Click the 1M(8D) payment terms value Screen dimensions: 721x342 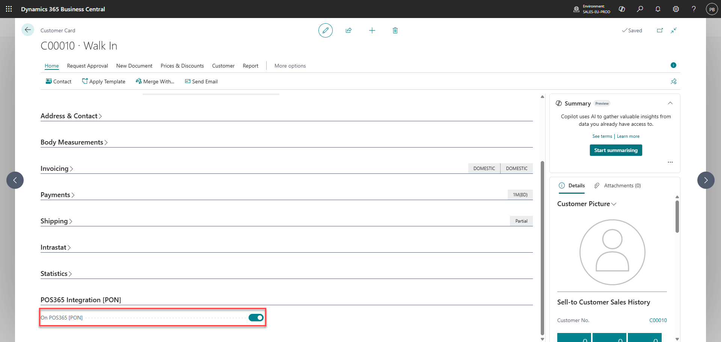coord(520,195)
